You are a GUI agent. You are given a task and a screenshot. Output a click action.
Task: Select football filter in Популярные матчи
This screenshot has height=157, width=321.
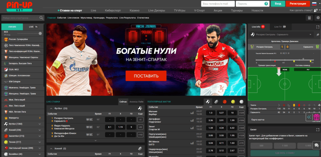(x=208, y=101)
